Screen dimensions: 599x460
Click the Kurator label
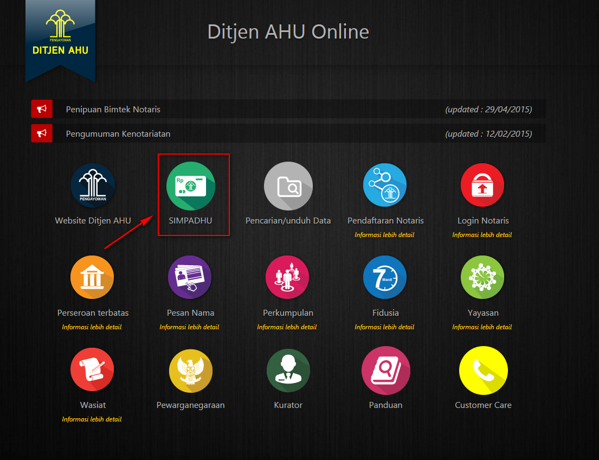coord(288,405)
